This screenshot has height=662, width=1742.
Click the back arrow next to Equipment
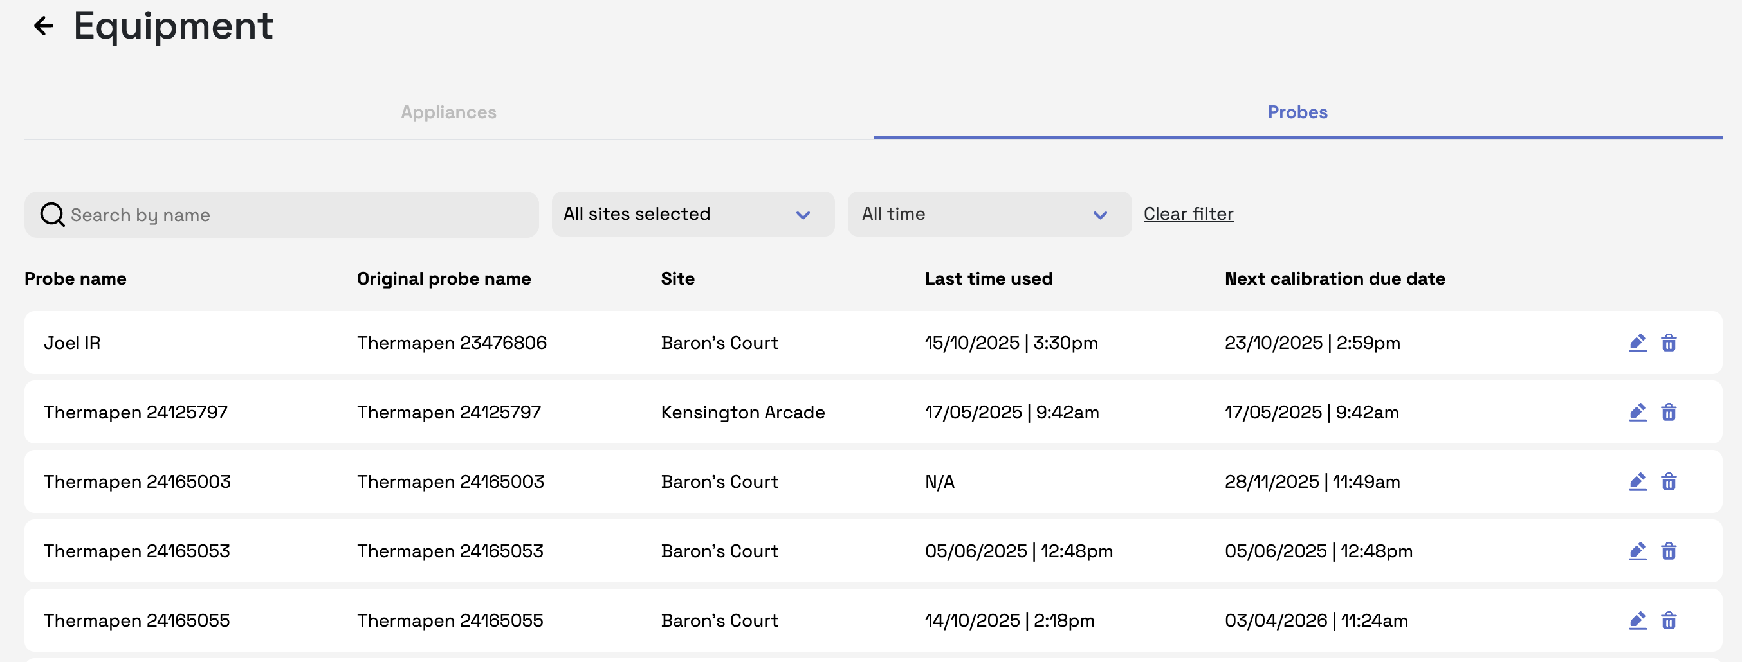44,26
